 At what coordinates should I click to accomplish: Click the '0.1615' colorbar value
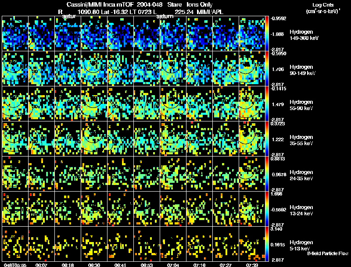[279, 245]
